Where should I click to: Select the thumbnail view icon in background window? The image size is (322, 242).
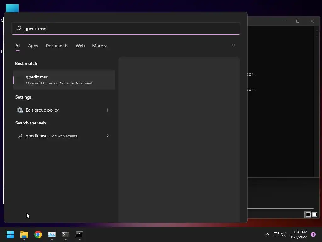point(314,215)
